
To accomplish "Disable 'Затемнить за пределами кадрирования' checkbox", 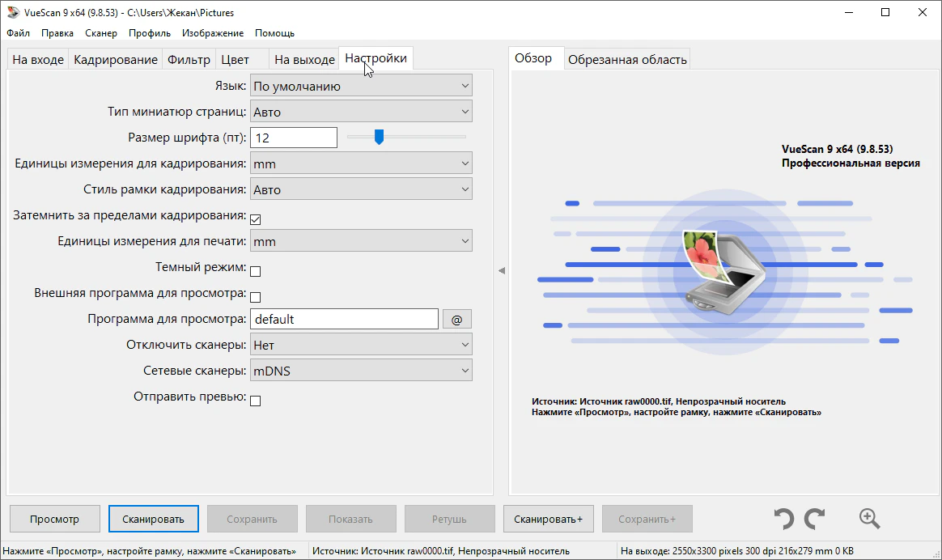I will [x=256, y=219].
